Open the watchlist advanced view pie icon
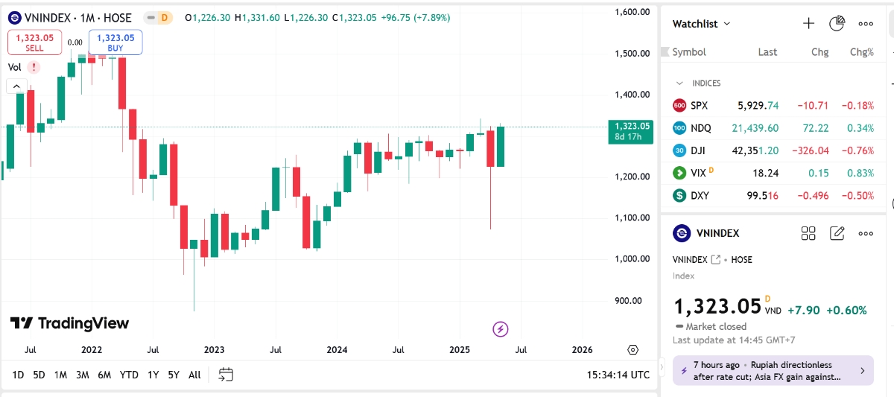The width and height of the screenshot is (894, 397). tap(837, 24)
